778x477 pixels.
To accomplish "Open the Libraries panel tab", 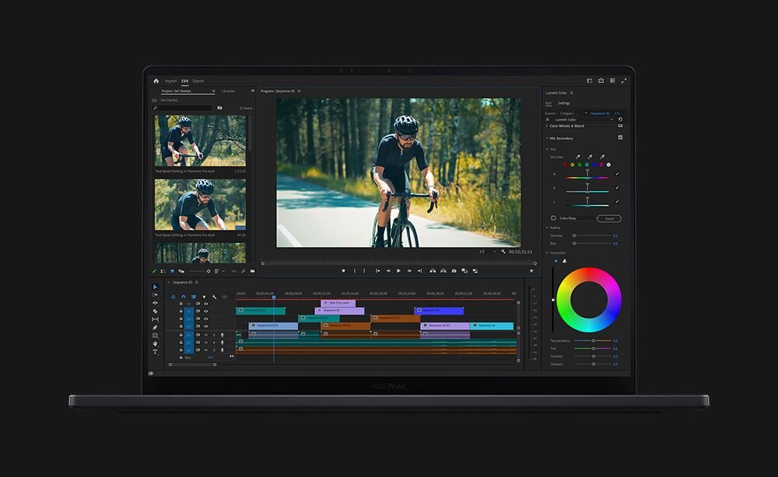I will (x=227, y=91).
